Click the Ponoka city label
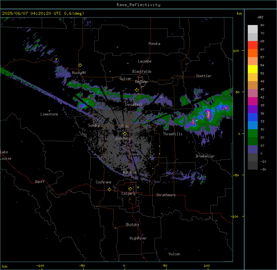 (154, 44)
